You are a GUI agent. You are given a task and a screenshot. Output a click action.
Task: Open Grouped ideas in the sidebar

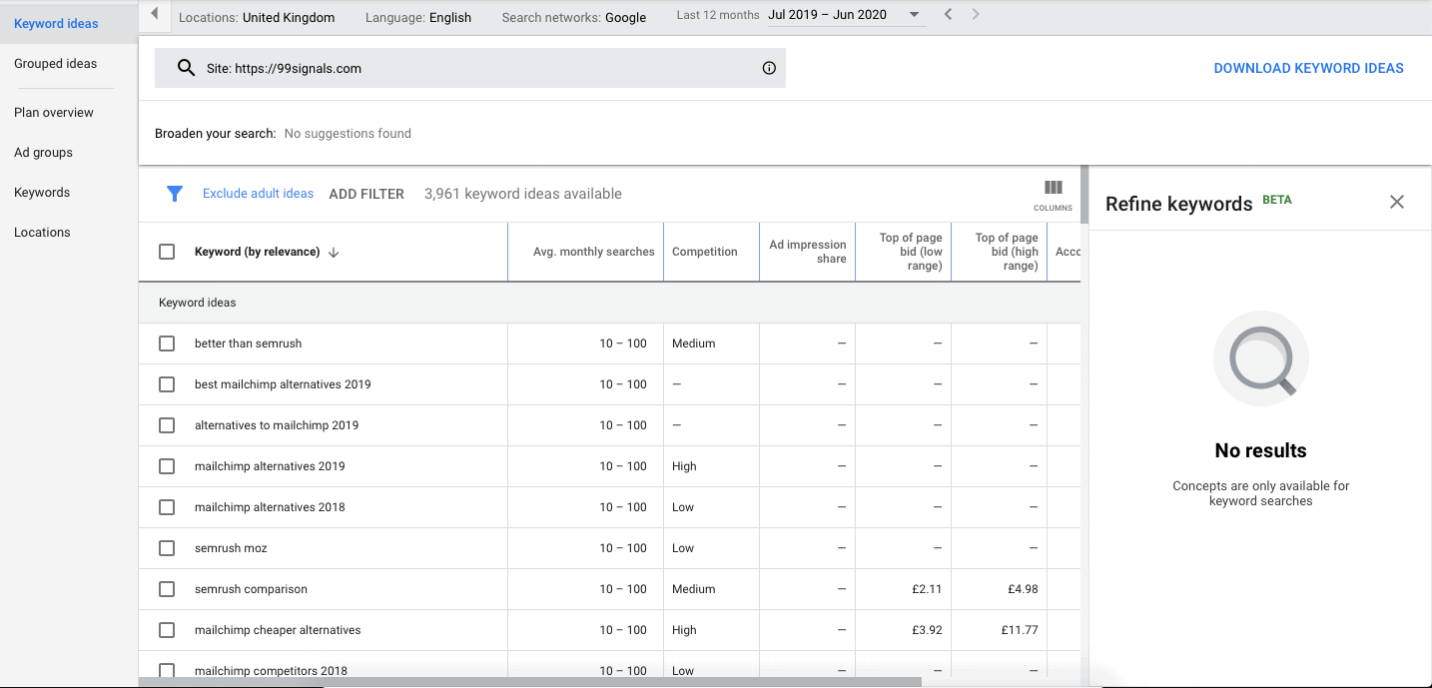(56, 64)
